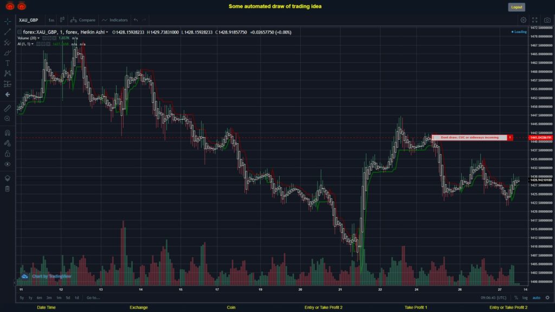Open the Heikin Ashi symbol legend dropdown
Image resolution: width=555 pixels, height=312 pixels.
(107, 32)
